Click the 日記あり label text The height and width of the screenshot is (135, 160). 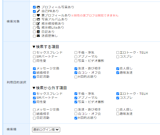(x=48, y=32)
